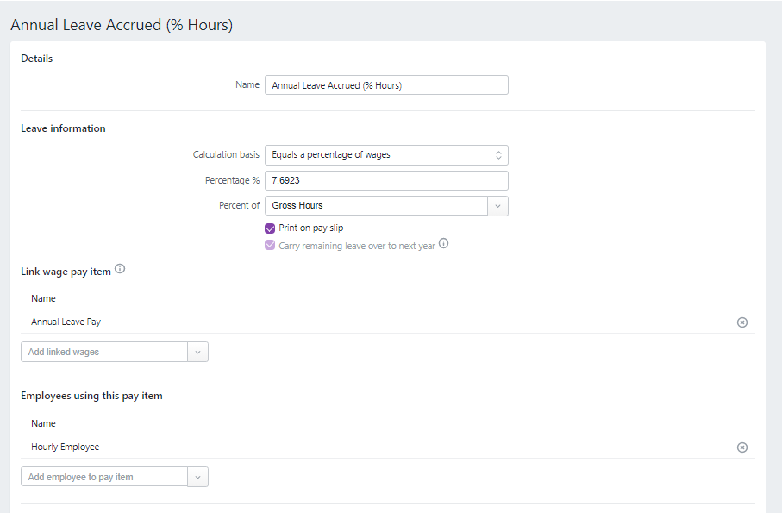Remove Annual Leave Pay linked wage
Image resolution: width=782 pixels, height=513 pixels.
741,322
